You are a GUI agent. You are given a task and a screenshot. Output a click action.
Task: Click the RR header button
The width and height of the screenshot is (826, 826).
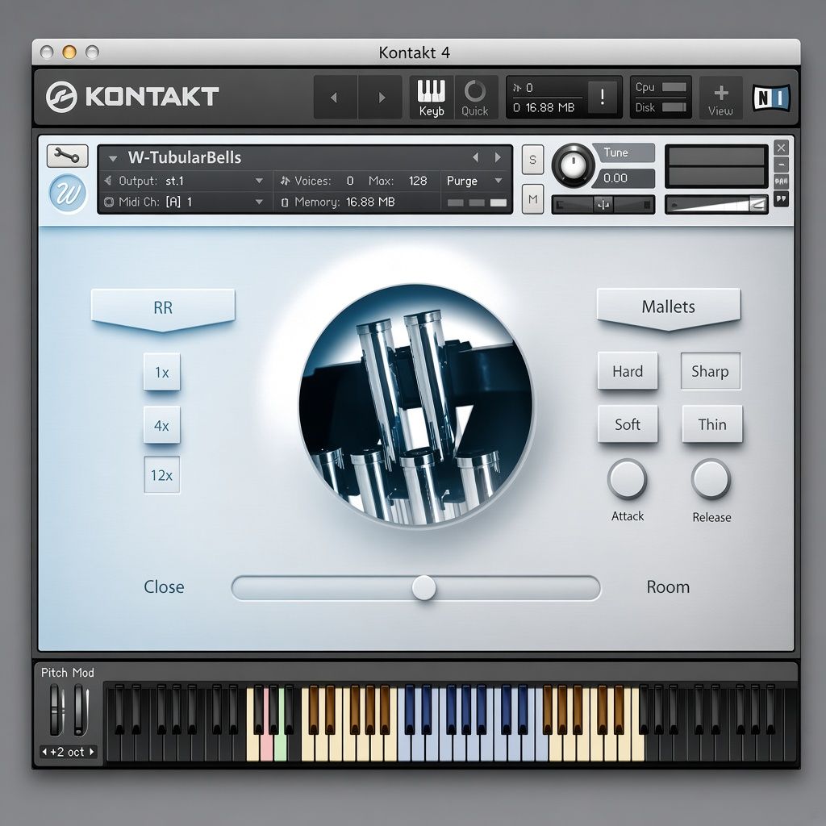tap(163, 309)
